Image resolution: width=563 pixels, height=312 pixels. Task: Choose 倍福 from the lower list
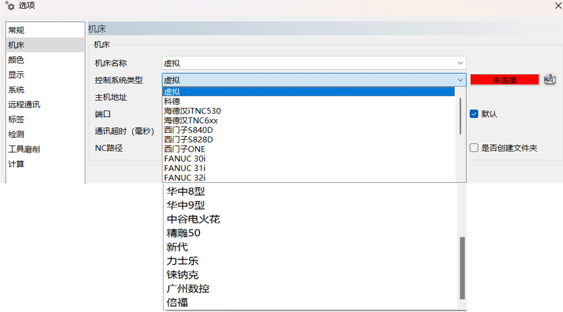[311, 303]
